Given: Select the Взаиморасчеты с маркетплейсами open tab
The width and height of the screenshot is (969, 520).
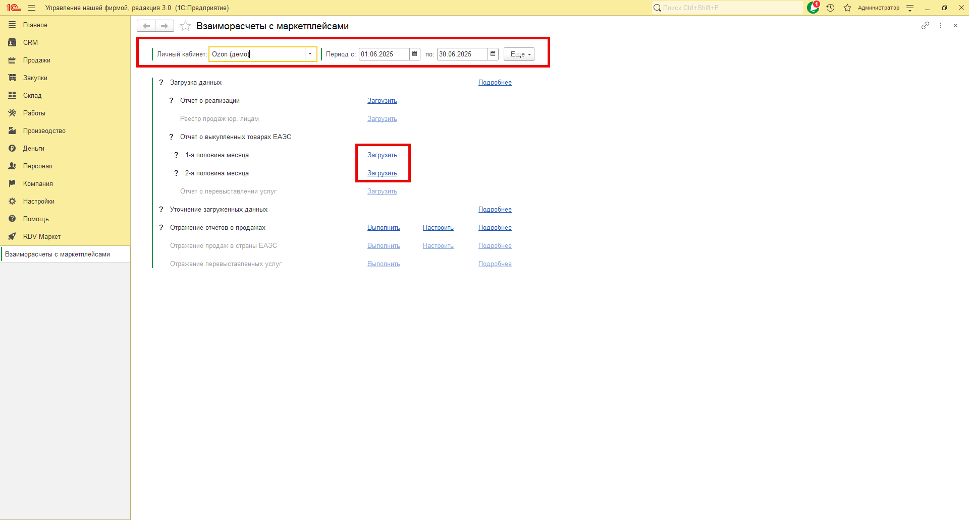Looking at the screenshot, I should pos(65,254).
